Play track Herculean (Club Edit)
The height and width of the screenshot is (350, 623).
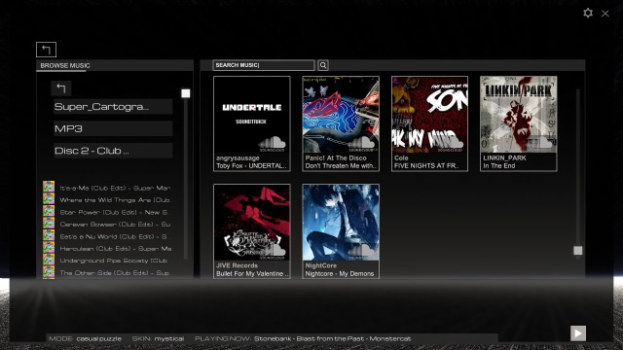115,249
